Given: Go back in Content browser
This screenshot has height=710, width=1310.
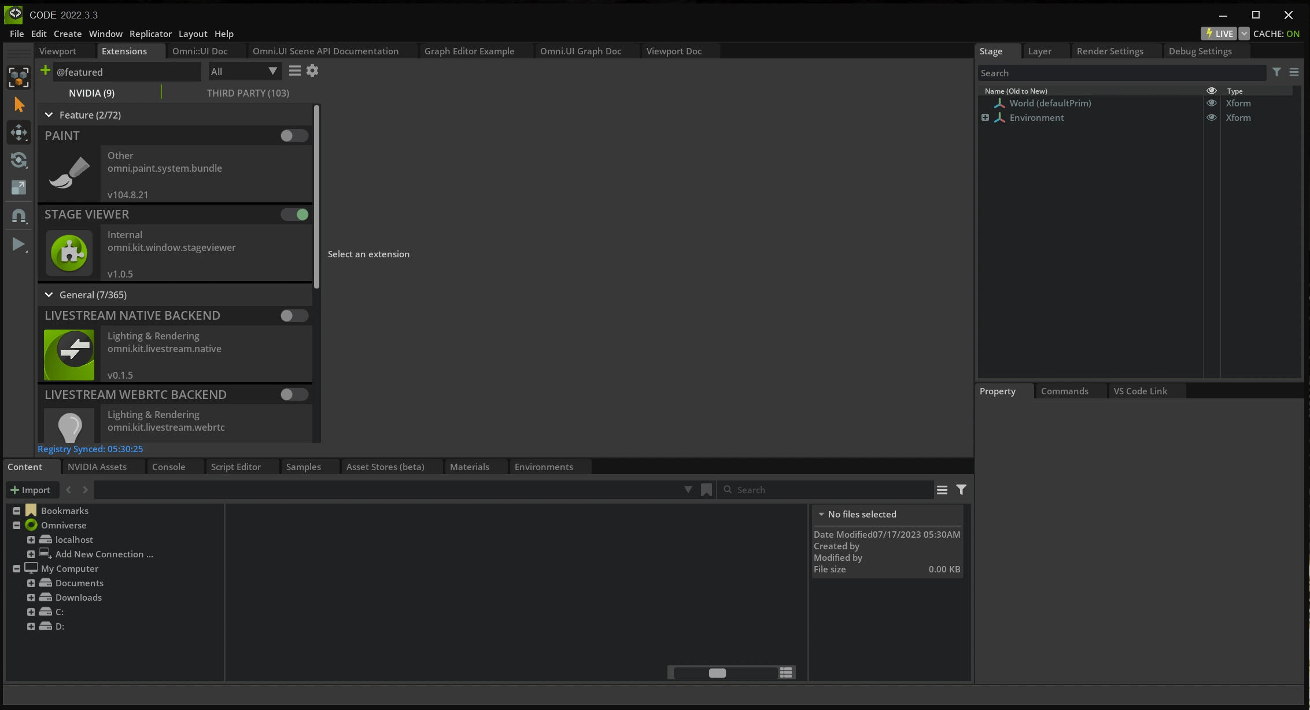Looking at the screenshot, I should click(x=68, y=490).
